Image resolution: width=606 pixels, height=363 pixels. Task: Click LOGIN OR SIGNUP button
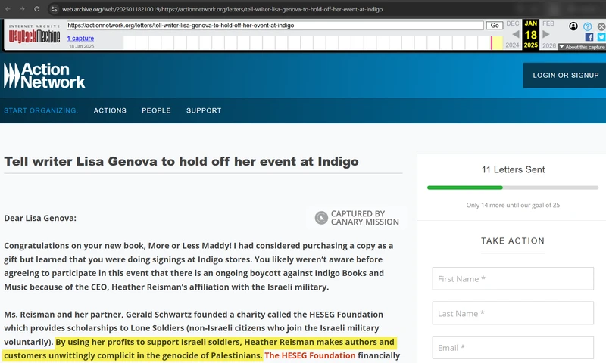(x=565, y=75)
